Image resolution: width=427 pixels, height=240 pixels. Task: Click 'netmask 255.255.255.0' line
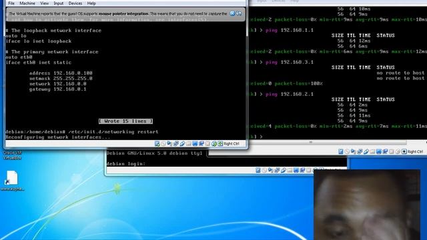61,79
